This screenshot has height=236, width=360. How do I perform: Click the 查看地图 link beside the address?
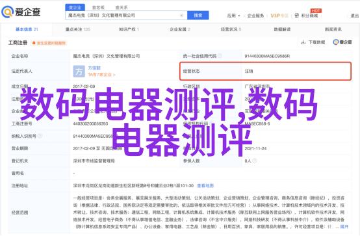point(205,186)
